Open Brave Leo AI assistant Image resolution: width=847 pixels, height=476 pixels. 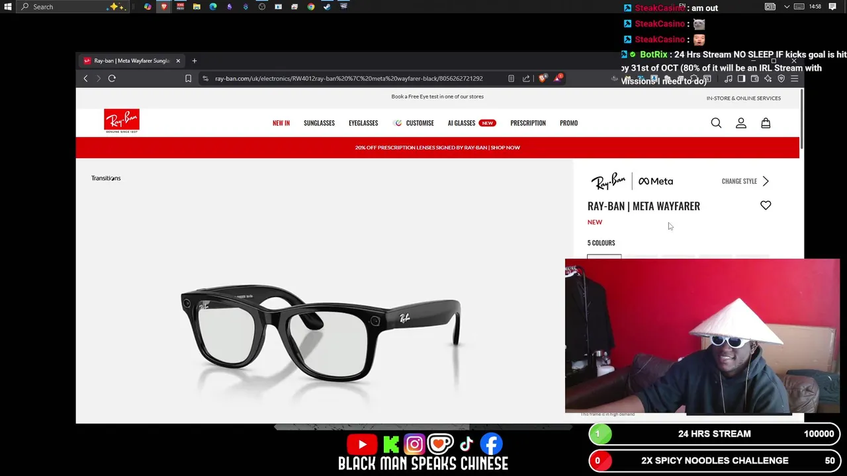pyautogui.click(x=768, y=79)
